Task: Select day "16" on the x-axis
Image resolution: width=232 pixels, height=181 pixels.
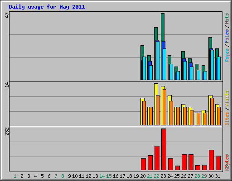Action: 116,176
